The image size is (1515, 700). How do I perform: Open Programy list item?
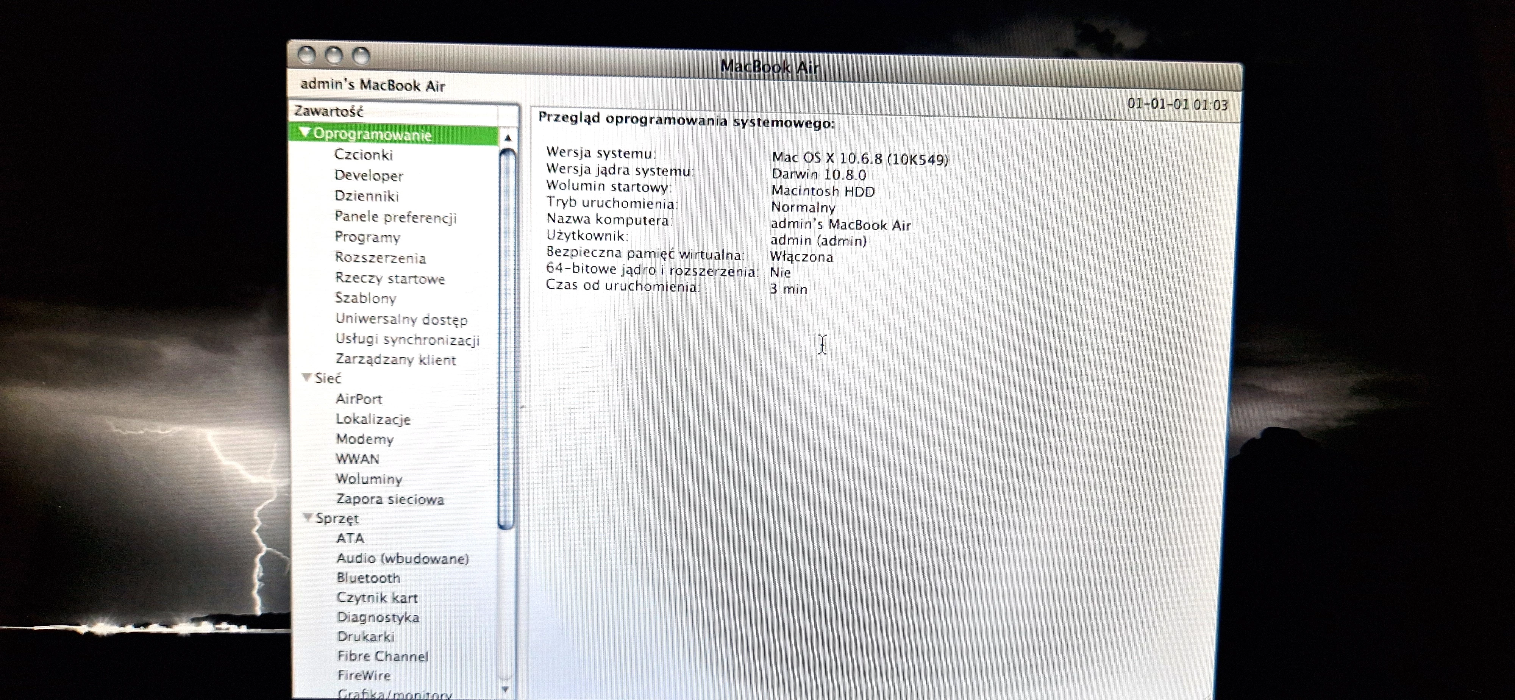(367, 237)
